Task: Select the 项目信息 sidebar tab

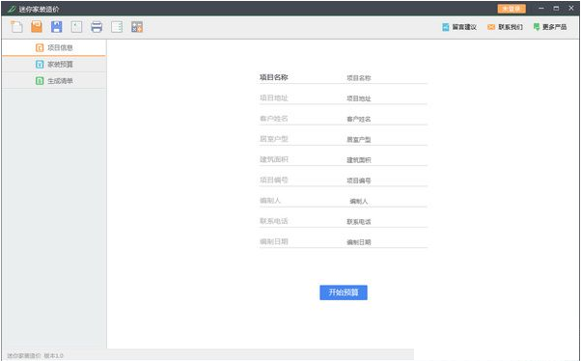Action: pyautogui.click(x=54, y=48)
